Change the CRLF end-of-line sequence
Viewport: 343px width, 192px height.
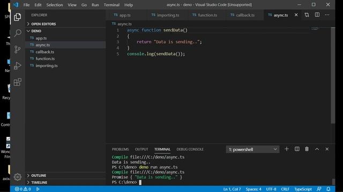(x=285, y=189)
